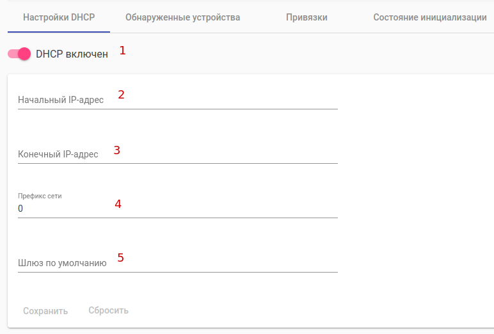
Task: Go to the Привязки tab
Action: pyautogui.click(x=307, y=17)
